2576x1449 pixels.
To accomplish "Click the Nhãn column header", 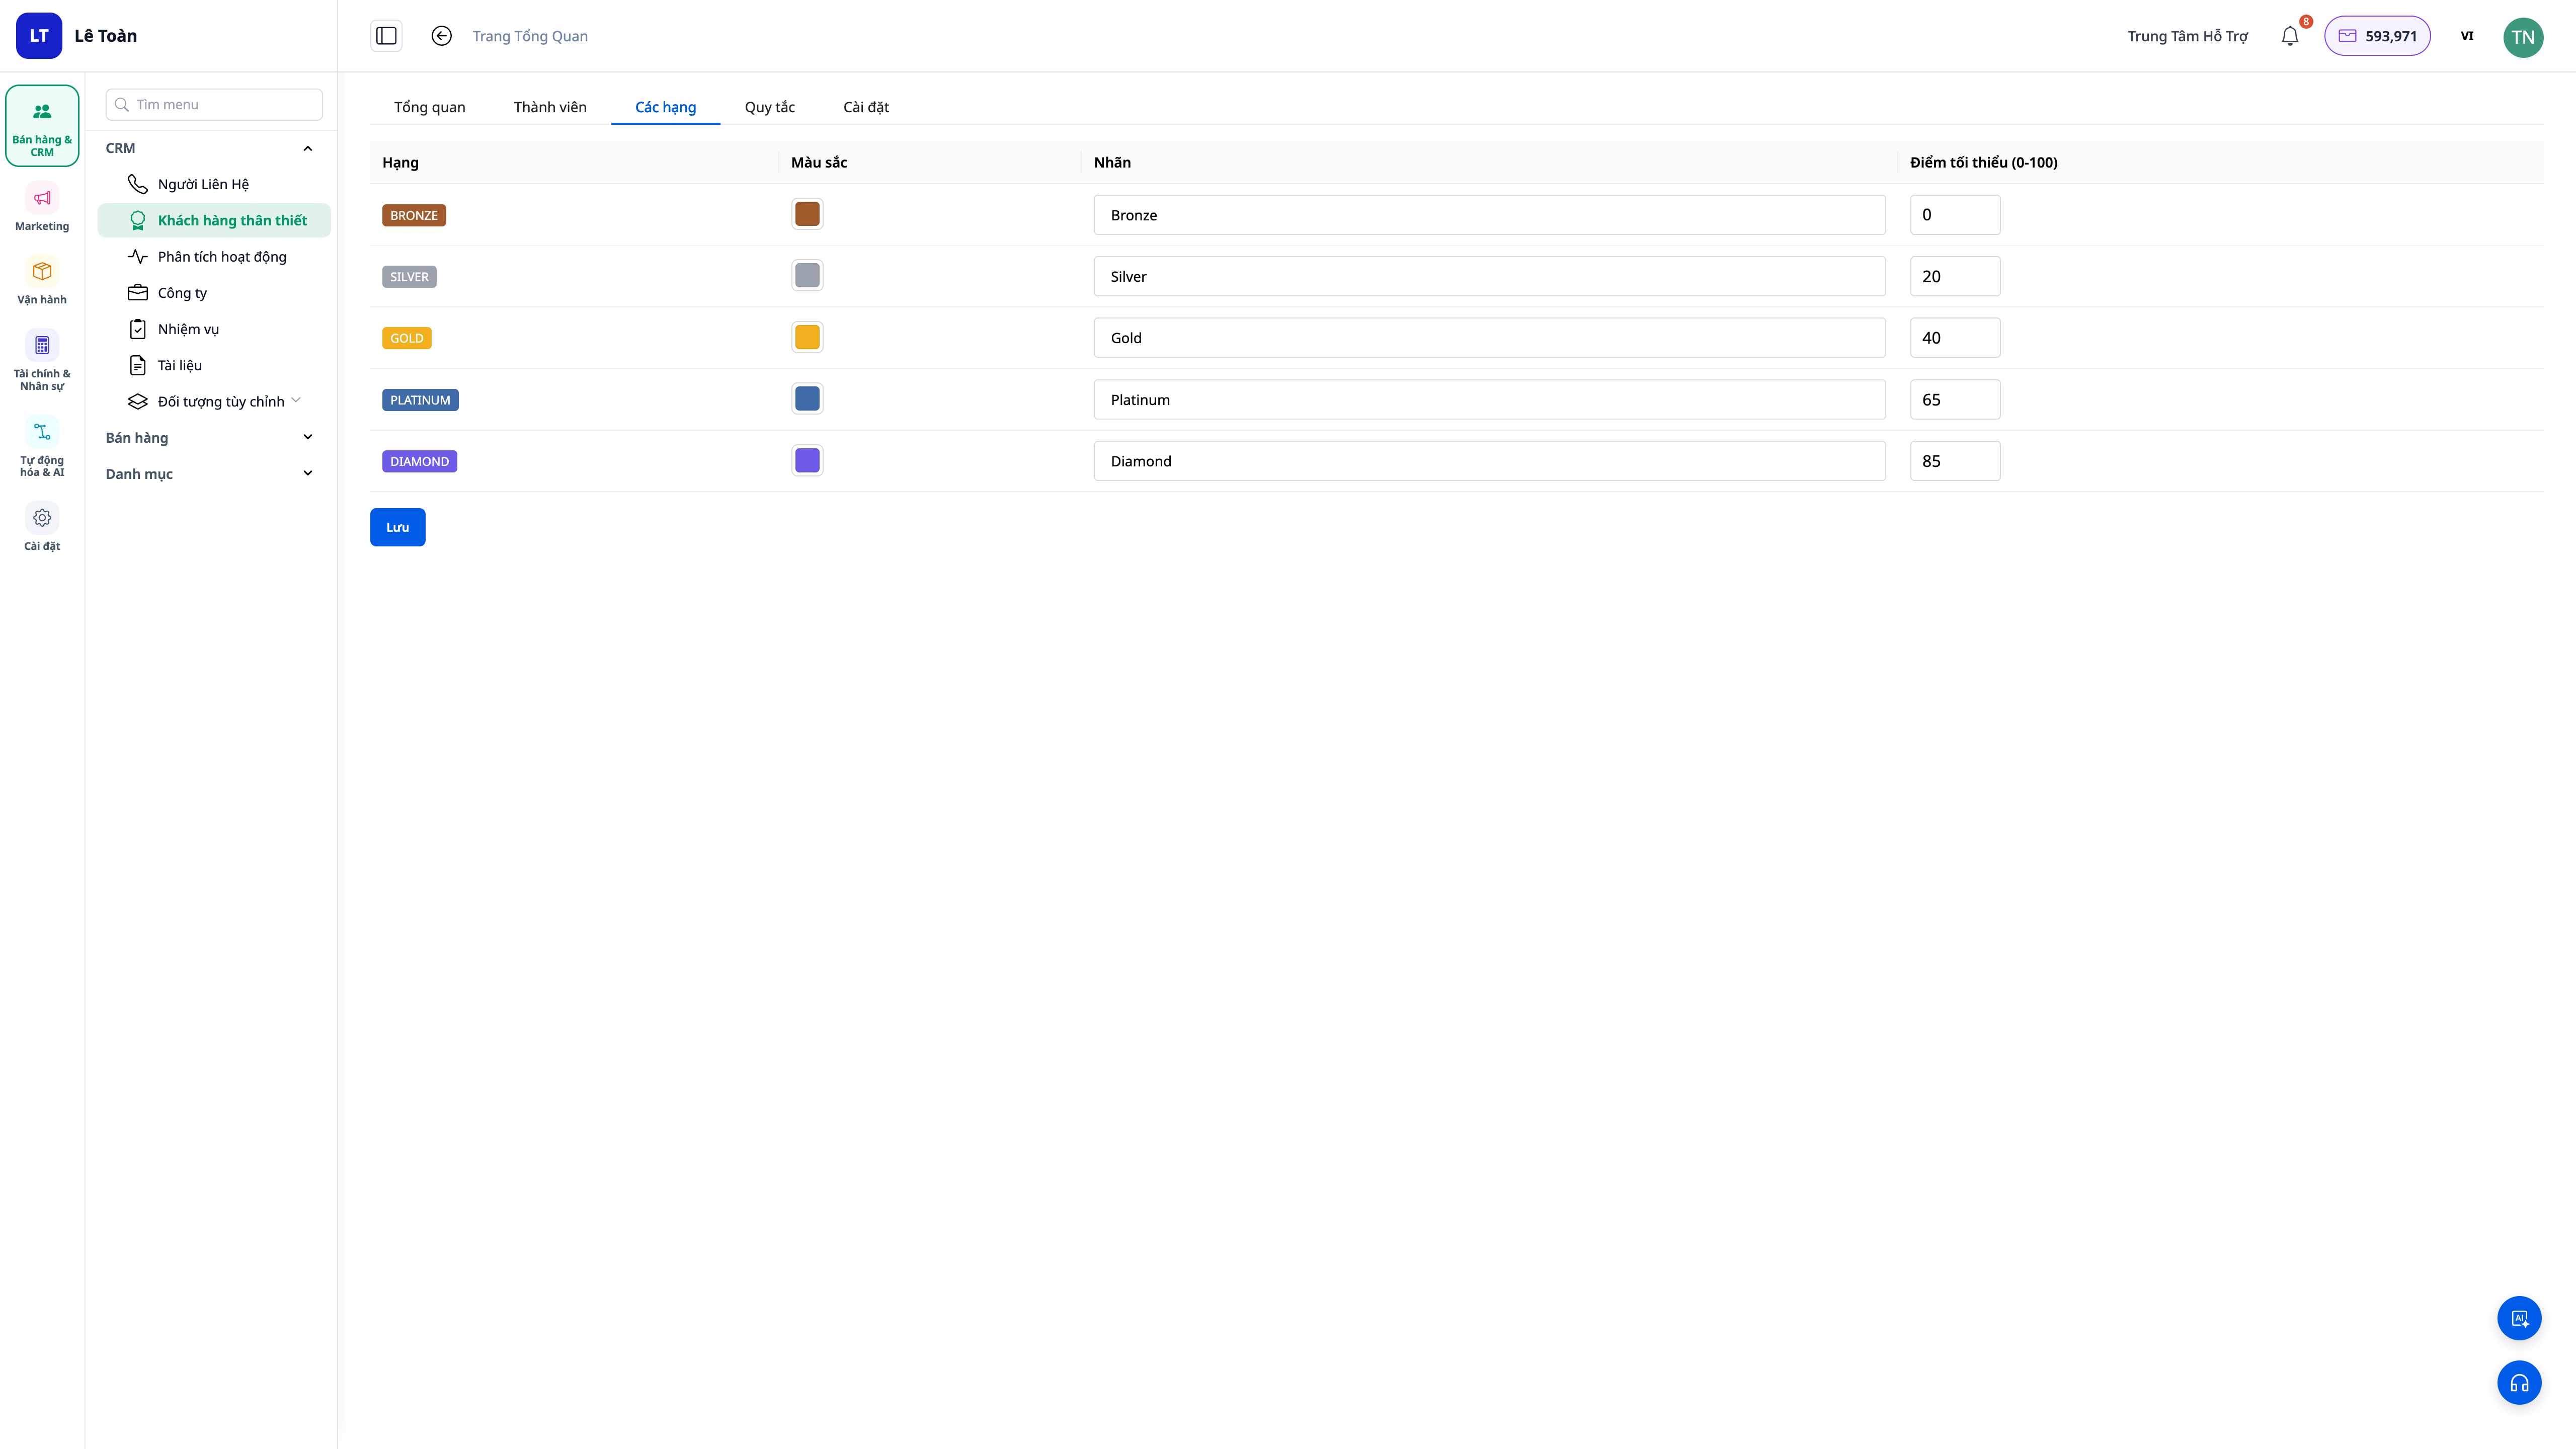I will click(x=1112, y=162).
